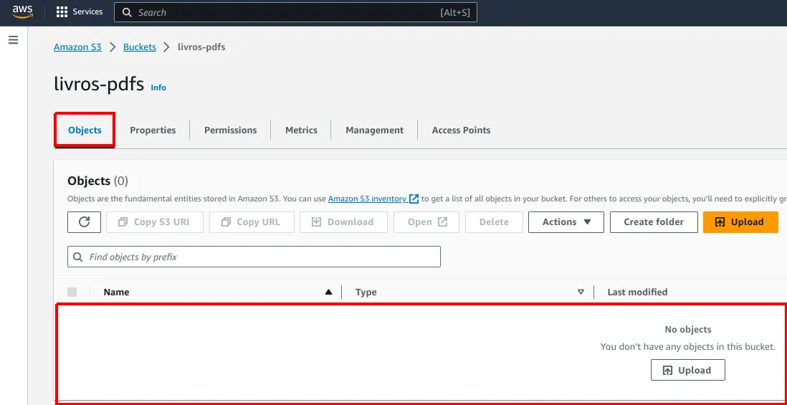Viewport: 787px width, 405px height.
Task: Click the Delete button
Action: pyautogui.click(x=494, y=221)
